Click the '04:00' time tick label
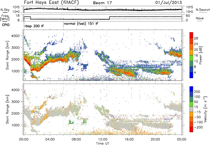Image resolution: width=210 pixels, height=145 pixels. pyautogui.click(x=50, y=140)
